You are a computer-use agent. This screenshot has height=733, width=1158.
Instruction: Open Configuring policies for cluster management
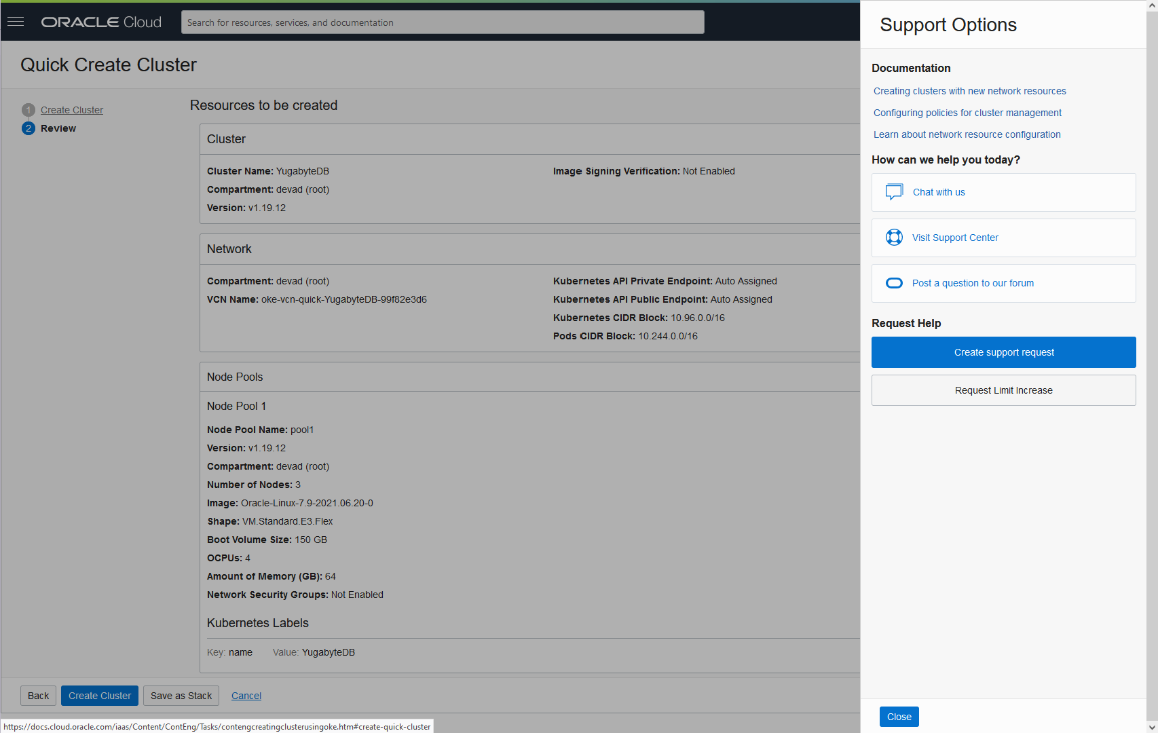pos(967,113)
